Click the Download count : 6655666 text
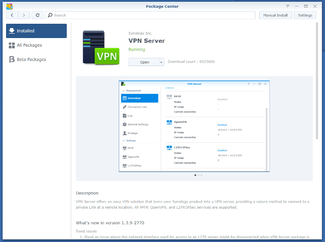This screenshot has width=325, height=242. pos(191,62)
